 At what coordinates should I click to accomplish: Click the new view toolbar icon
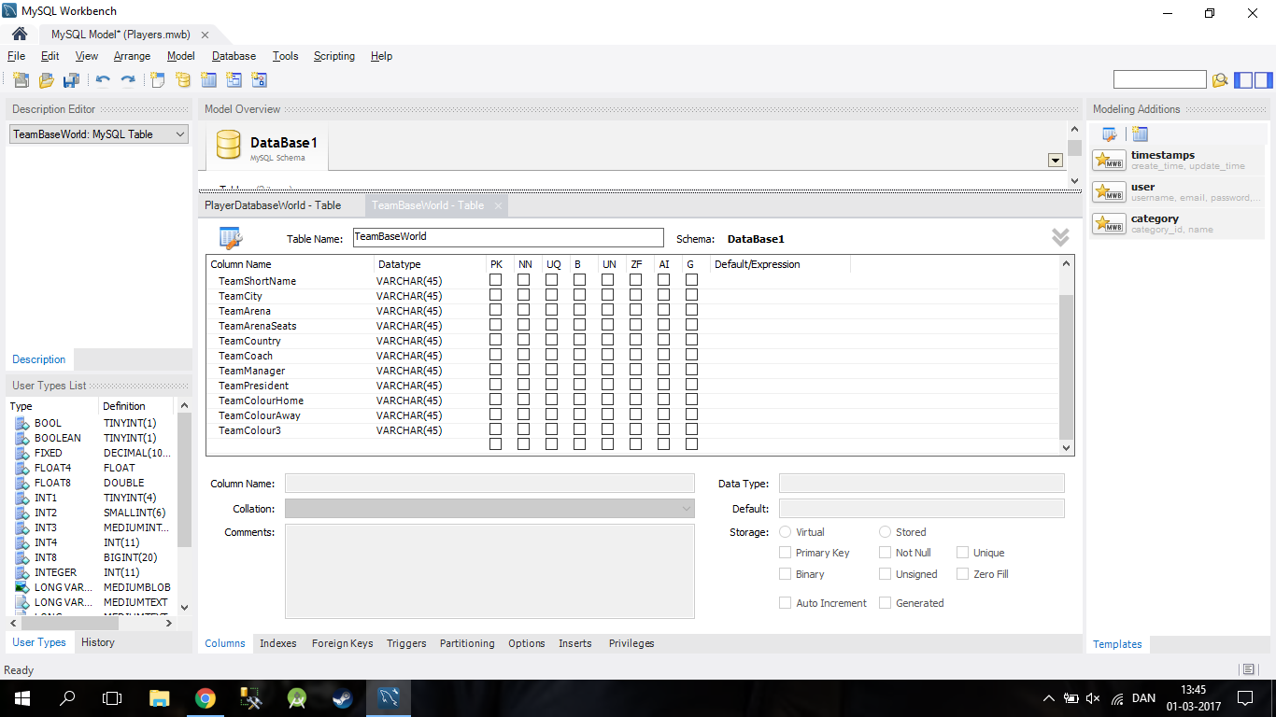click(234, 80)
